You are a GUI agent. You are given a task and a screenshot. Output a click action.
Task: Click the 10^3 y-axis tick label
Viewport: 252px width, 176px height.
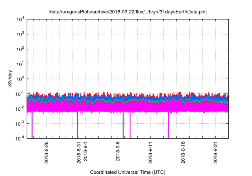tap(21, 35)
